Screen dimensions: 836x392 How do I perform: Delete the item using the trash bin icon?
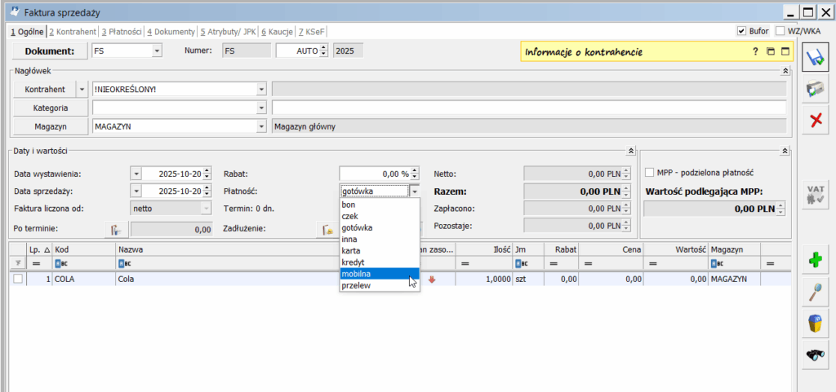pyautogui.click(x=814, y=324)
